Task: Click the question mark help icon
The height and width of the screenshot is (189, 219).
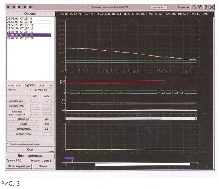Action: (206, 7)
